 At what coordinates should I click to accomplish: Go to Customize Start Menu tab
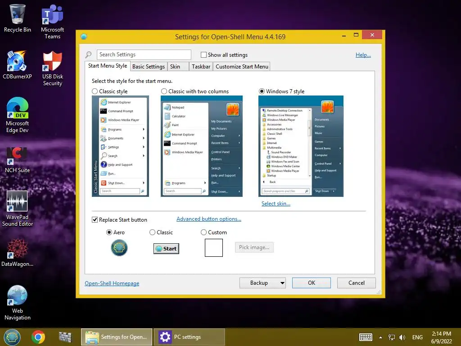(x=242, y=67)
